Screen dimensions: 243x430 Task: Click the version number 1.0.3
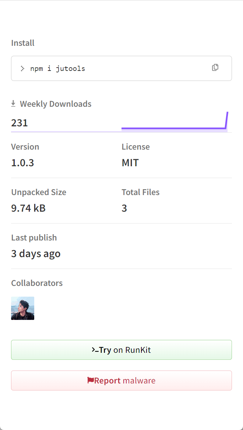tap(22, 163)
